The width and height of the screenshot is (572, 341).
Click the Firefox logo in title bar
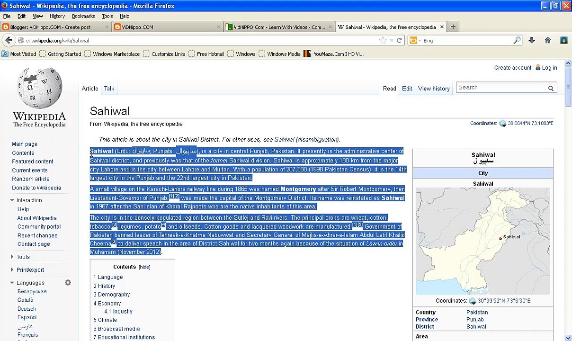click(4, 6)
